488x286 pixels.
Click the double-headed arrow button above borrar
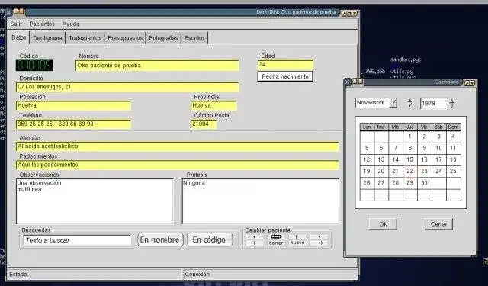[276, 237]
